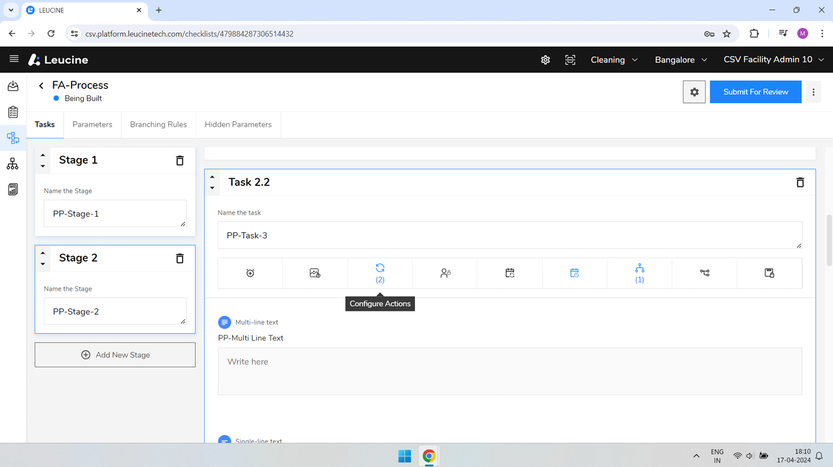Reload the page in browser
The height and width of the screenshot is (467, 833).
click(x=51, y=34)
